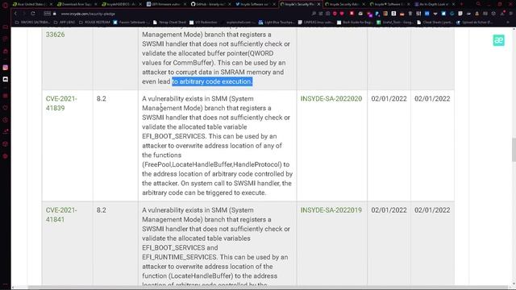Click the 8.2 score in CVE-2021-41841 row
516x290 pixels.
102,210
